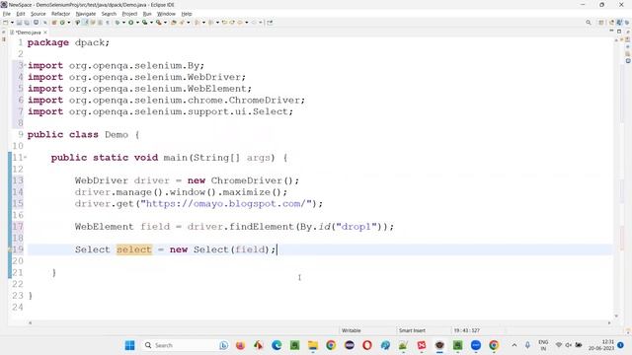Switch to the highlighted Debug perspective icon

click(x=619, y=23)
